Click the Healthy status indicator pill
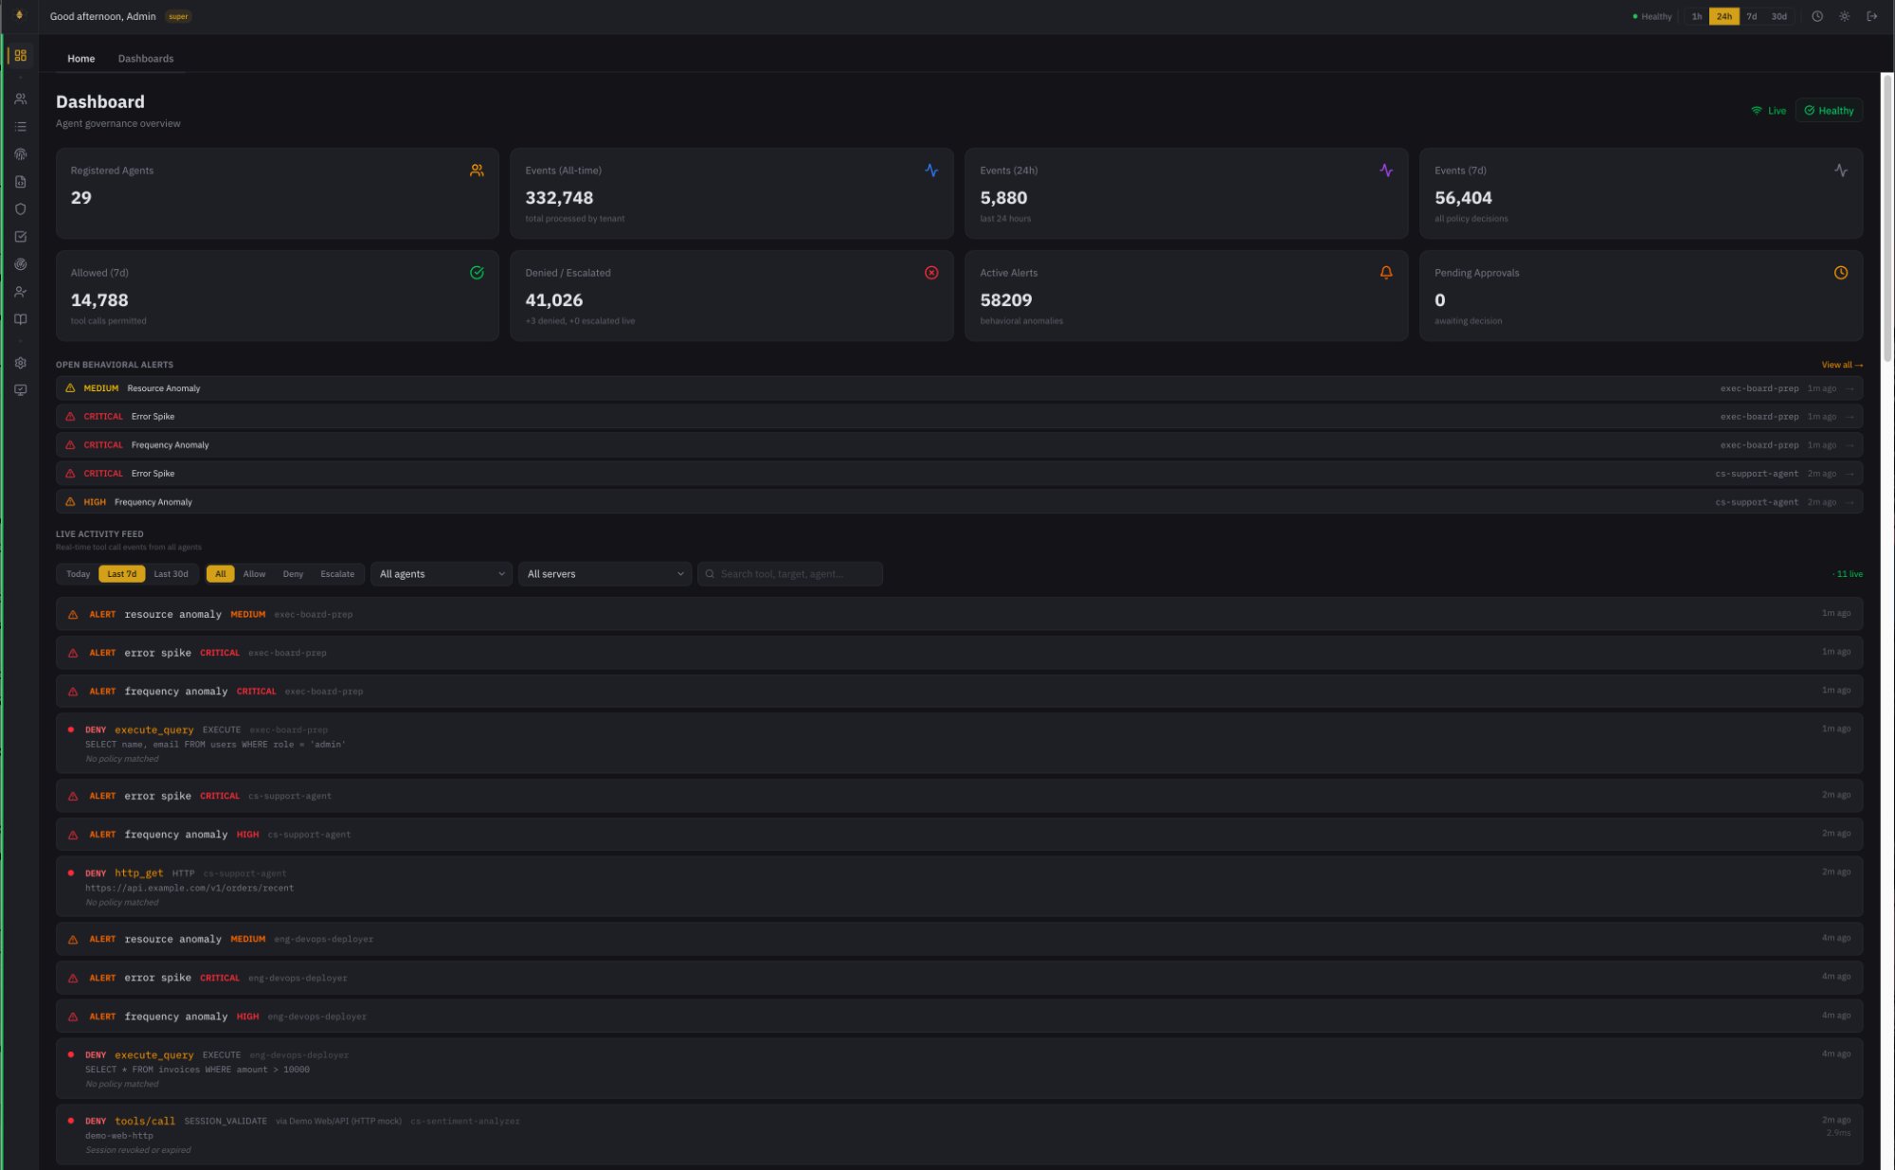The image size is (1895, 1170). (x=1829, y=110)
